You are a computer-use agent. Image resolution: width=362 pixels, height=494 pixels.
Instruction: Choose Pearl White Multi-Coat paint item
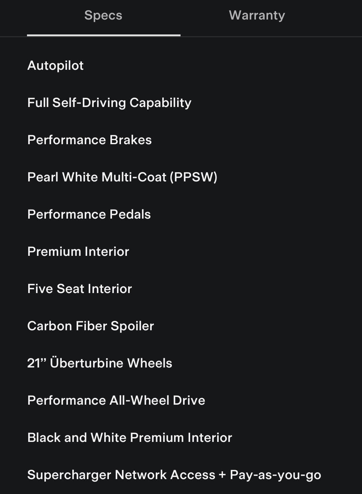[x=97, y=177]
